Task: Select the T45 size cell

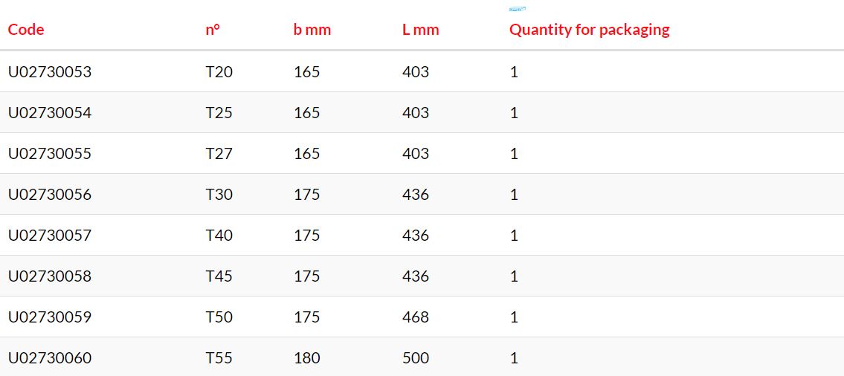Action: [219, 276]
